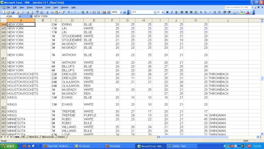Viewport: 264px width, 149px height.
Task: Apply the yellow Fill Color bucket
Action: 241,12
